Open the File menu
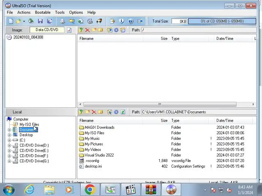Viewport: 262px width, 196px height. [x=10, y=12]
